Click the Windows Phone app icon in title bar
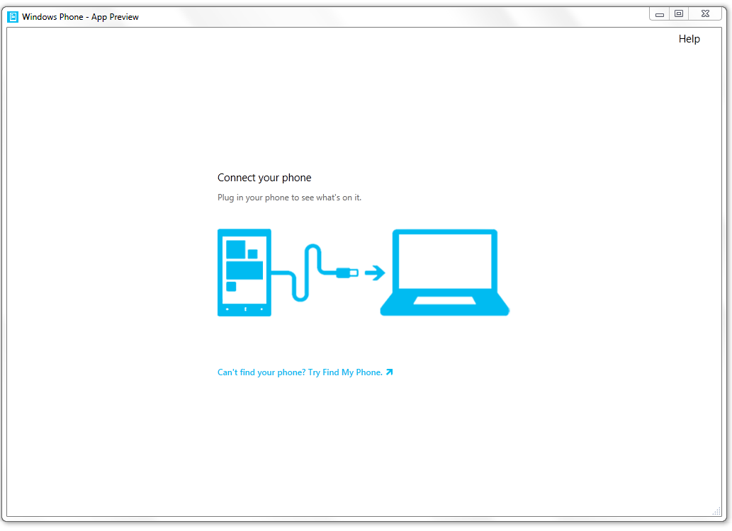The image size is (732, 531). click(13, 17)
